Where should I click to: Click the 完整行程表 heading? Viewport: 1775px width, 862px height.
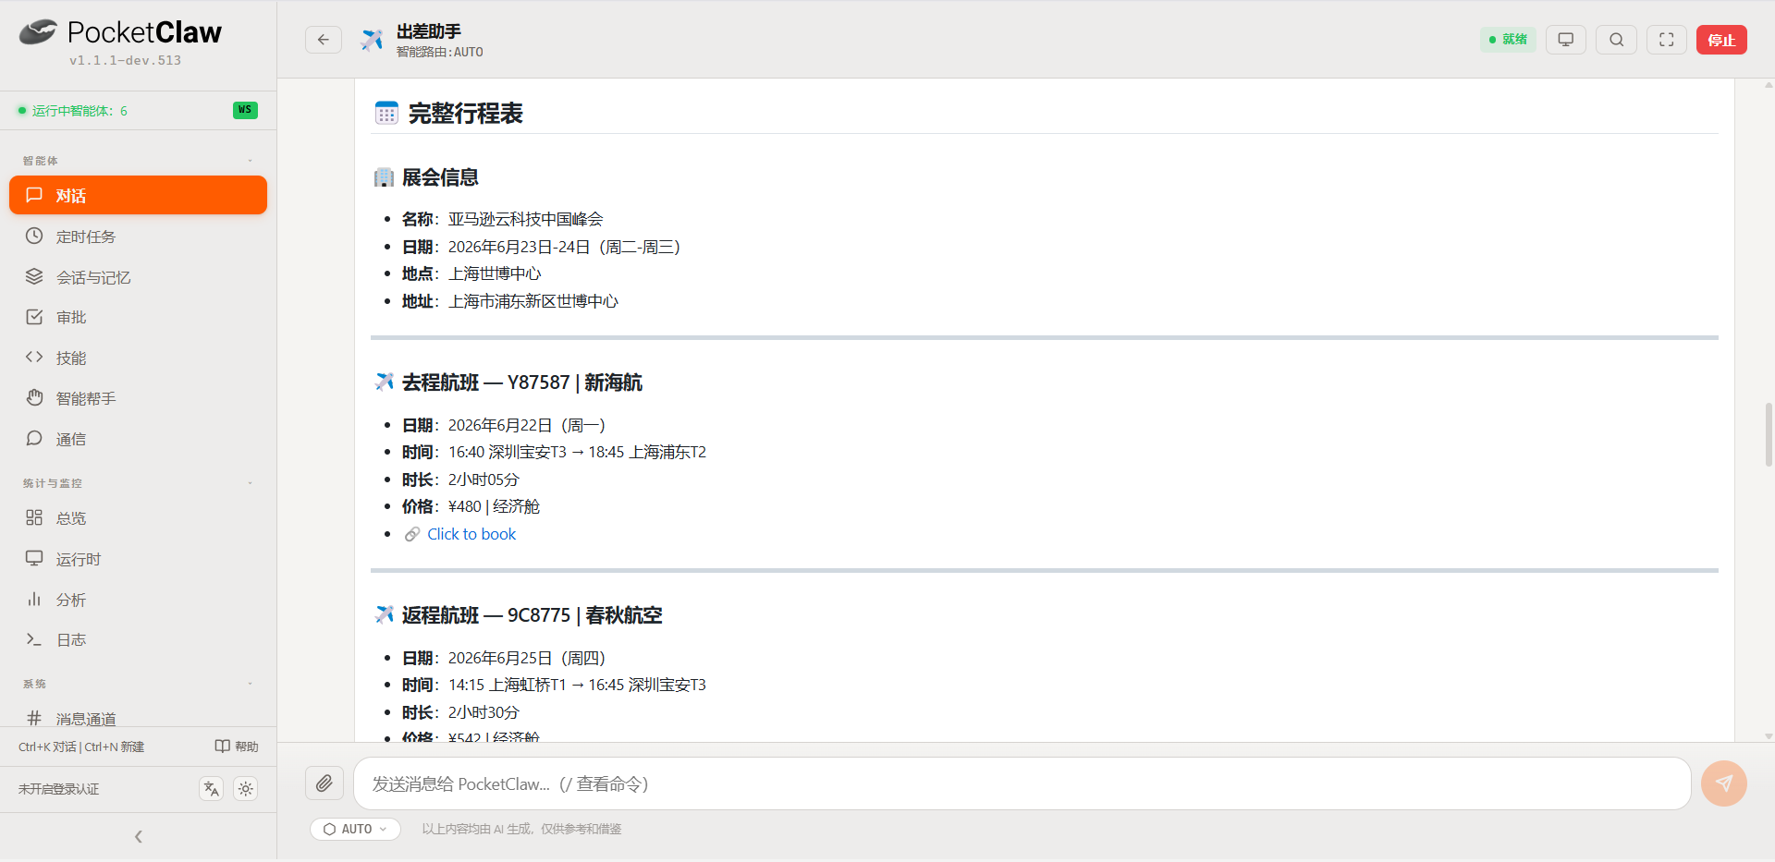pyautogui.click(x=466, y=114)
